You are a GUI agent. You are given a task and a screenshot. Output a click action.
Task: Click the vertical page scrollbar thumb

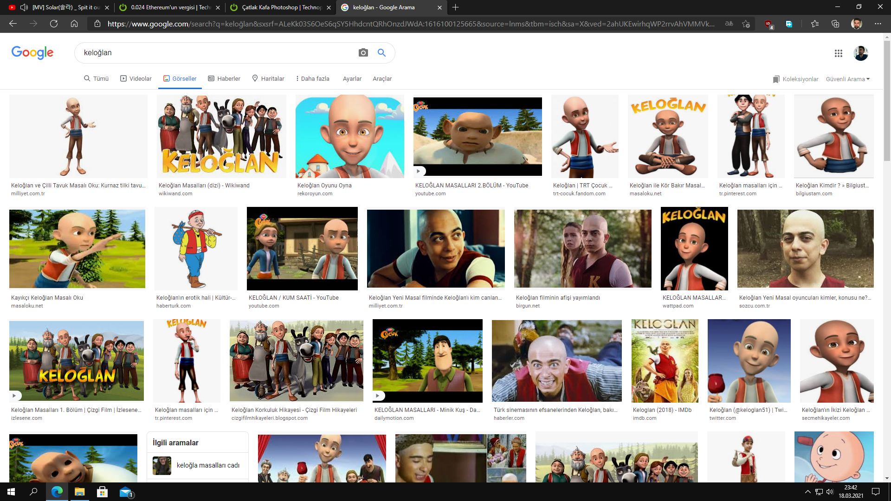pyautogui.click(x=887, y=100)
